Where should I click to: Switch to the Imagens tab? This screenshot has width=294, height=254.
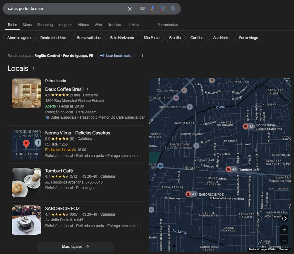[x=65, y=25]
